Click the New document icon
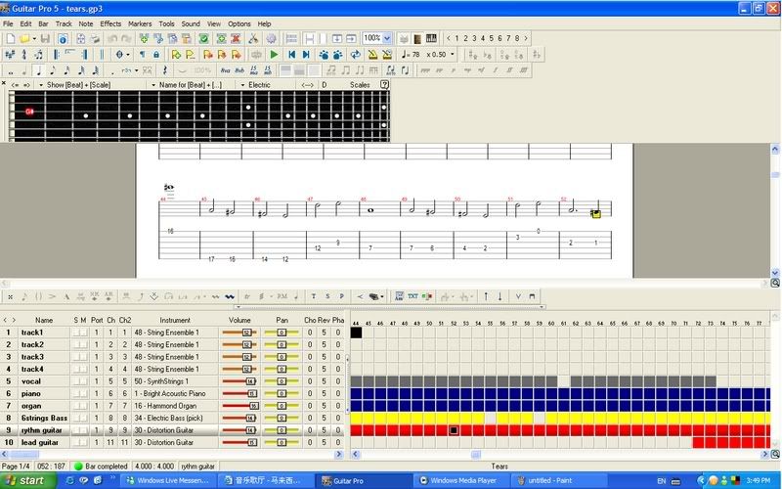Viewport: 782px width, 489px height. (10, 38)
